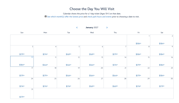
Task: Open 'See which month(s) offer the lowest price' link
Action: point(66,17)
